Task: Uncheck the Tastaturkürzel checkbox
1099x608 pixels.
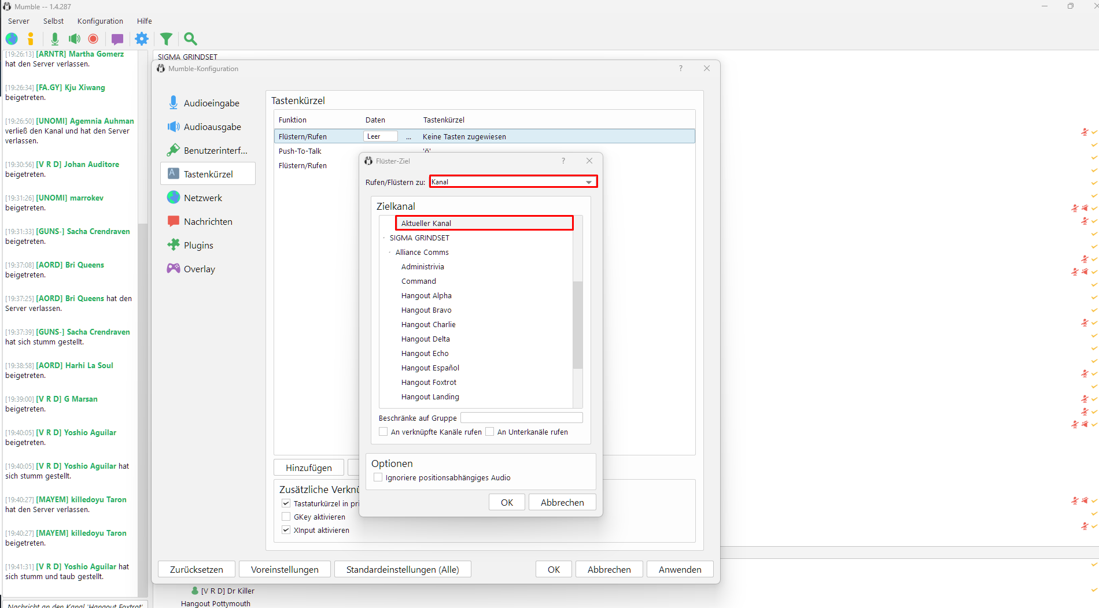Action: [286, 503]
